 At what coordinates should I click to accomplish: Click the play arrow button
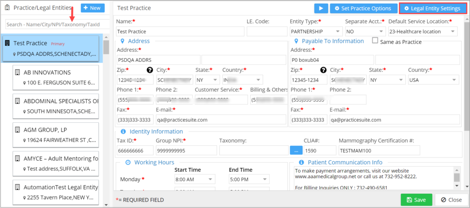(x=321, y=8)
